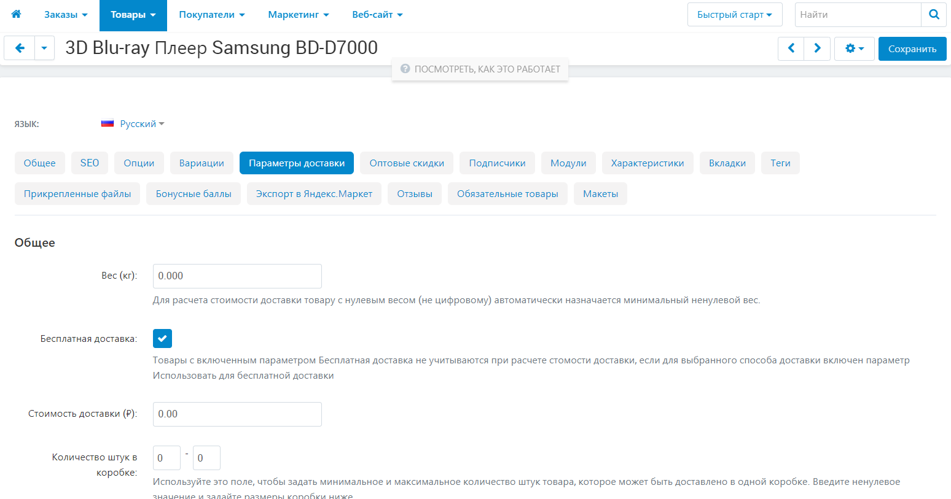Switch to the Бонусные баллы tab

[194, 193]
